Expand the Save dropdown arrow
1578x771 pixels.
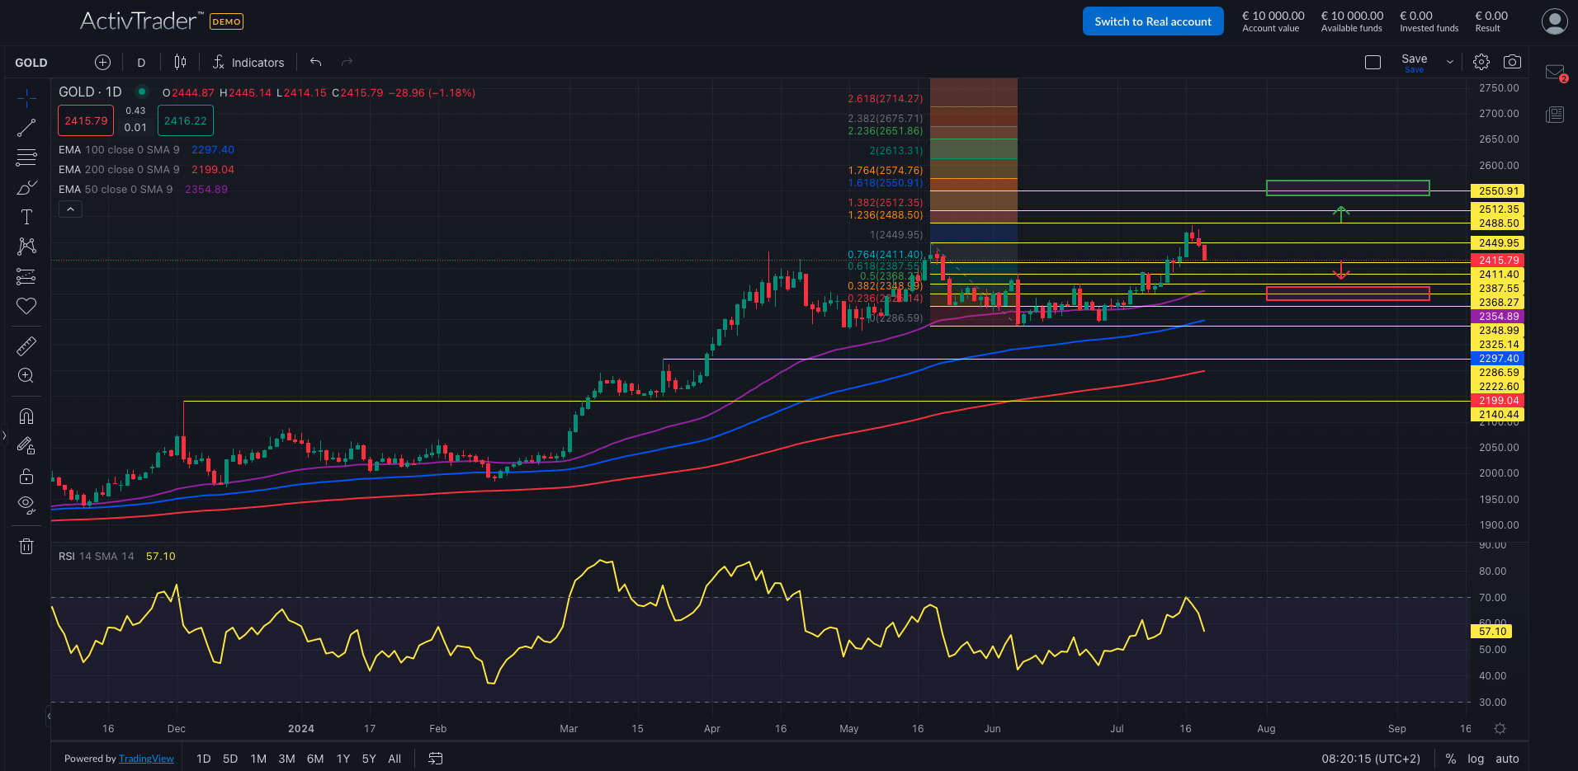pyautogui.click(x=1450, y=62)
